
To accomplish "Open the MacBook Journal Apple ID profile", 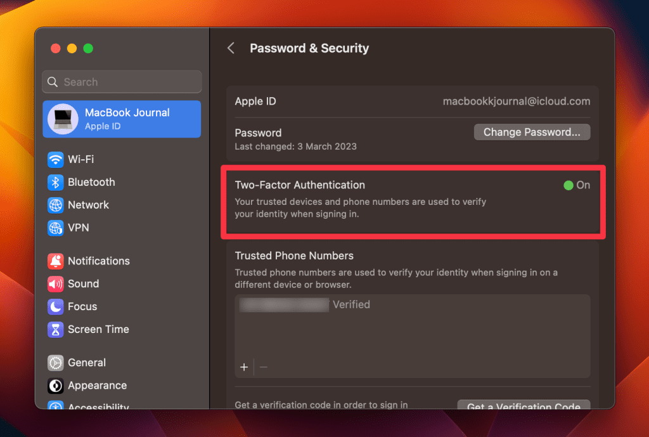I will pos(122,119).
